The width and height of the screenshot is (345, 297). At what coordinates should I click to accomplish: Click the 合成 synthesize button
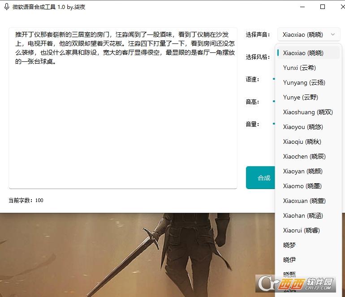(x=260, y=178)
